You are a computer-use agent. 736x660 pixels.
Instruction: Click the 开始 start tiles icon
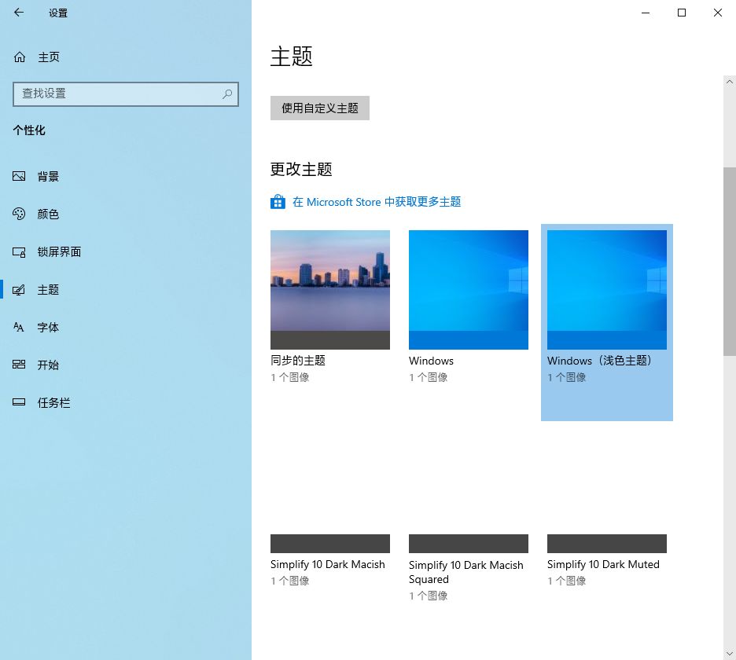[x=19, y=365]
